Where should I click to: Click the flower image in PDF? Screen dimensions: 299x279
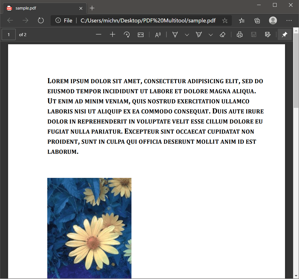89,228
